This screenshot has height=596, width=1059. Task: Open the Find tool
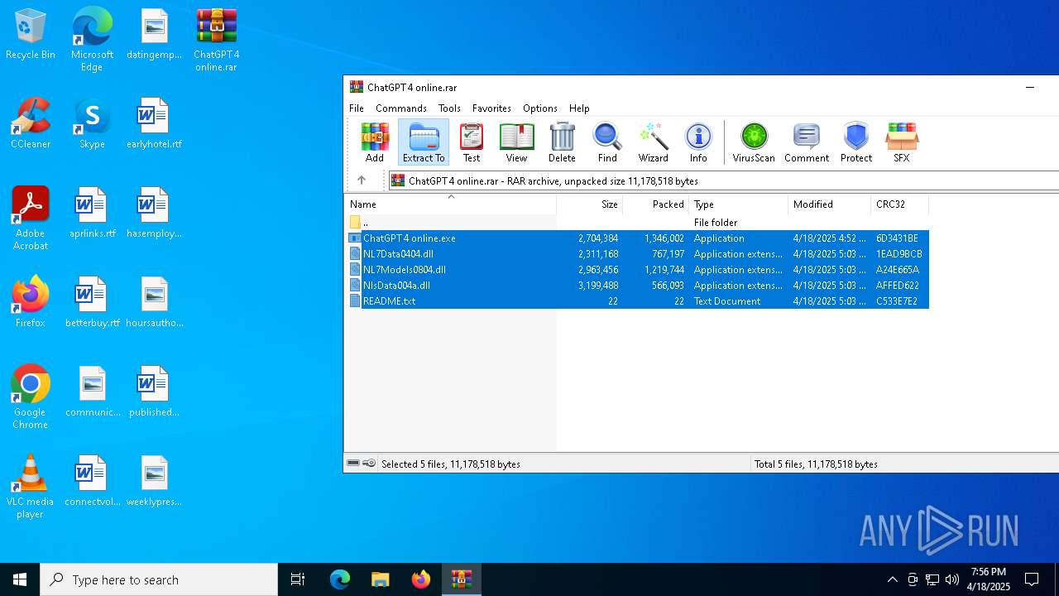coord(607,142)
